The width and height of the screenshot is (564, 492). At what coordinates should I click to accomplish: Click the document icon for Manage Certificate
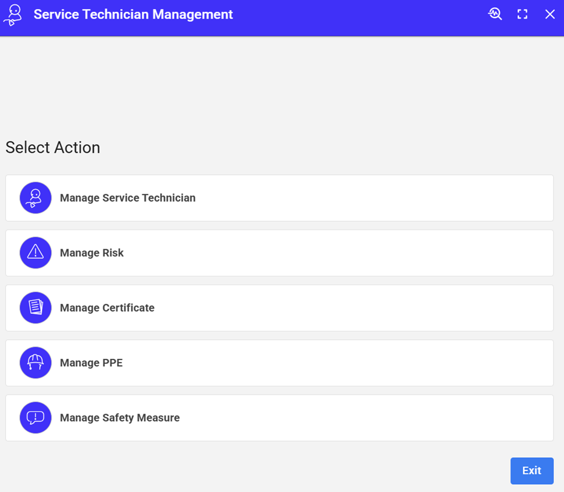point(35,308)
